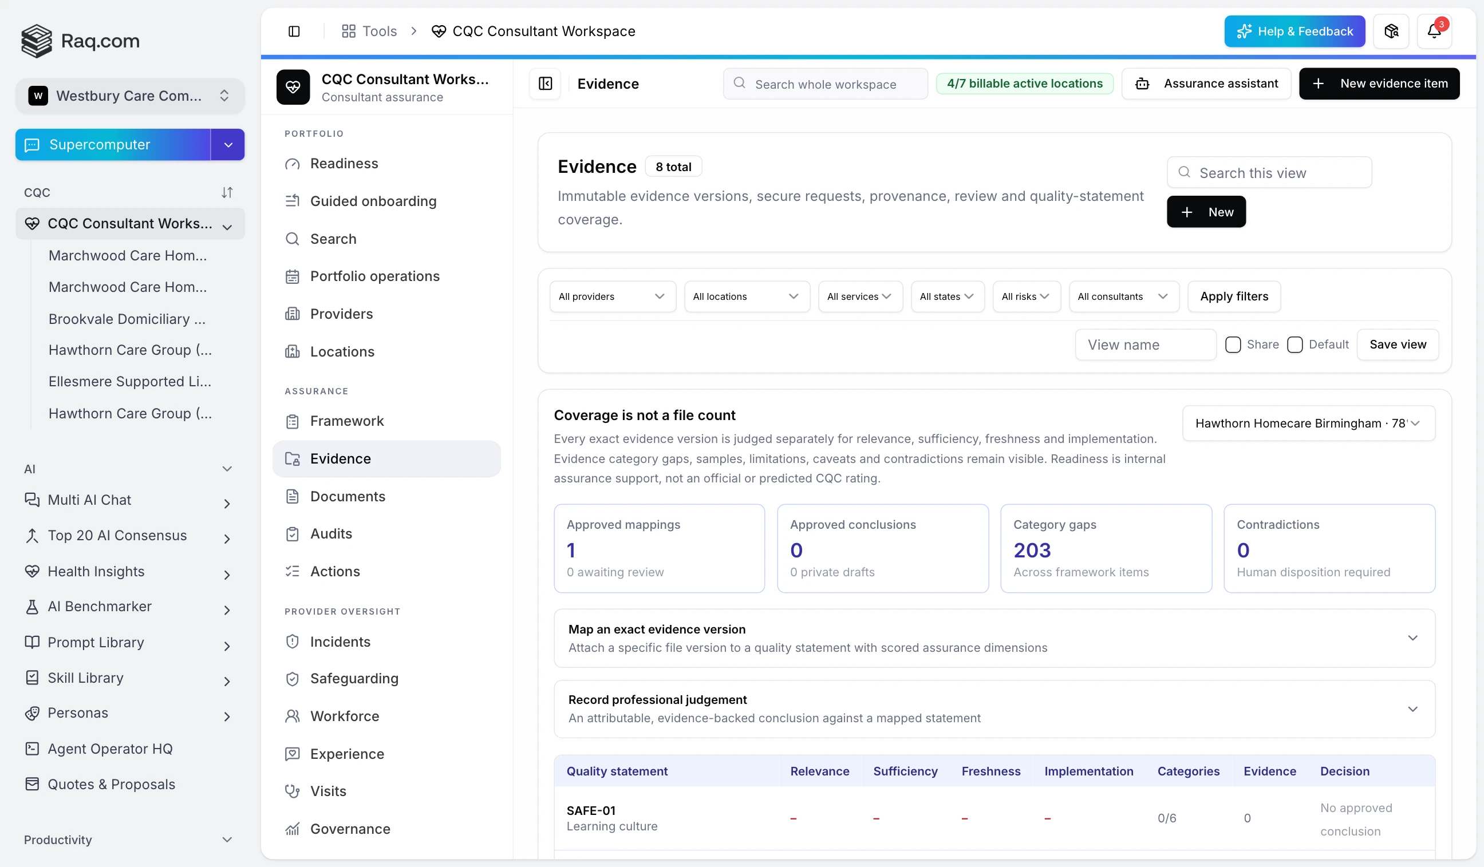Click the Raq.com logo
1484x867 pixels.
tap(81, 41)
